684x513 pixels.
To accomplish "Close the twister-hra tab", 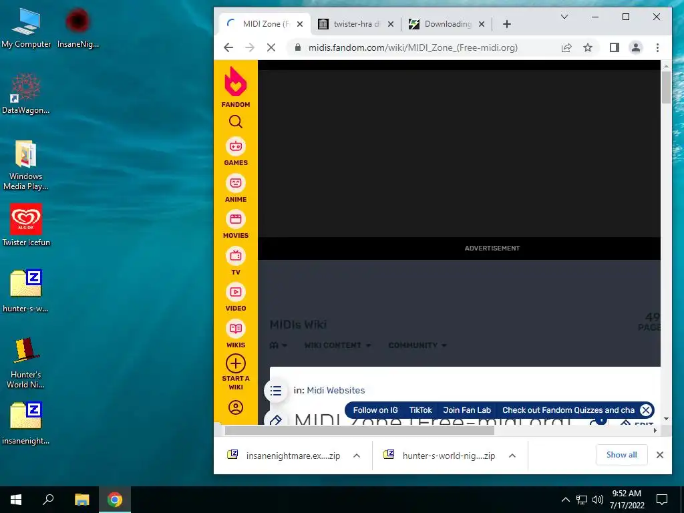I will click(x=390, y=24).
